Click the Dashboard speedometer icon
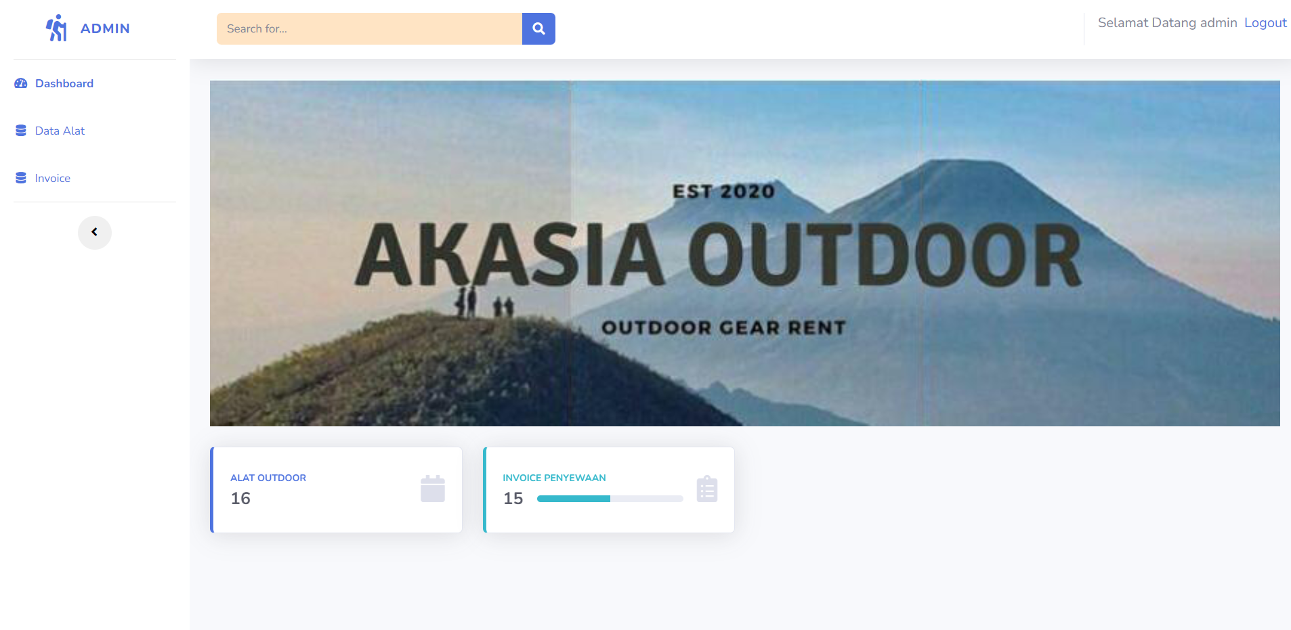Screen dimensions: 1291x630 coord(21,83)
